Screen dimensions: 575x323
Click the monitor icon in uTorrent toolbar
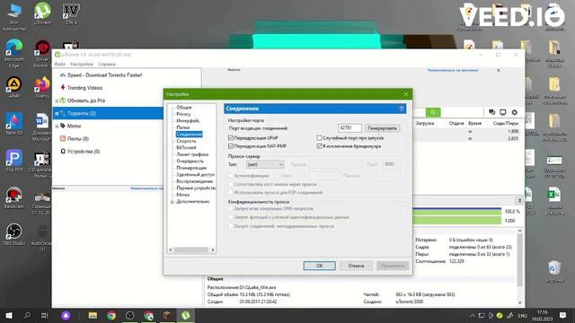[x=503, y=112]
